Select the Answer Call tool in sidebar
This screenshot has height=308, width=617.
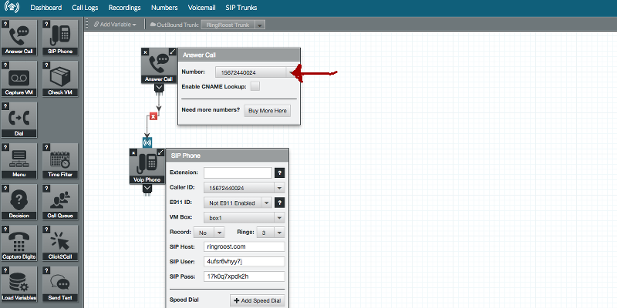point(19,38)
